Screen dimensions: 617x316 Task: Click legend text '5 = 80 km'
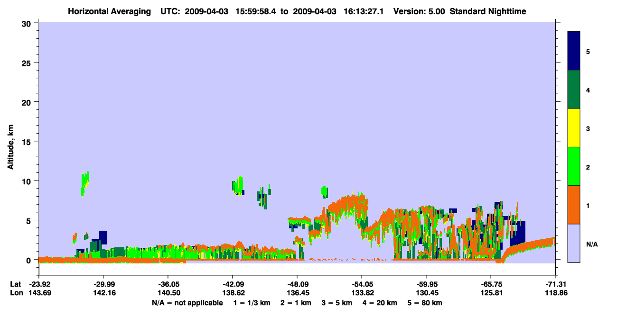point(425,303)
